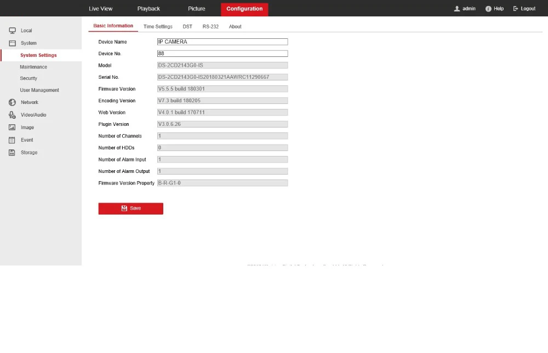Expand the Event sidebar section label

point(27,140)
